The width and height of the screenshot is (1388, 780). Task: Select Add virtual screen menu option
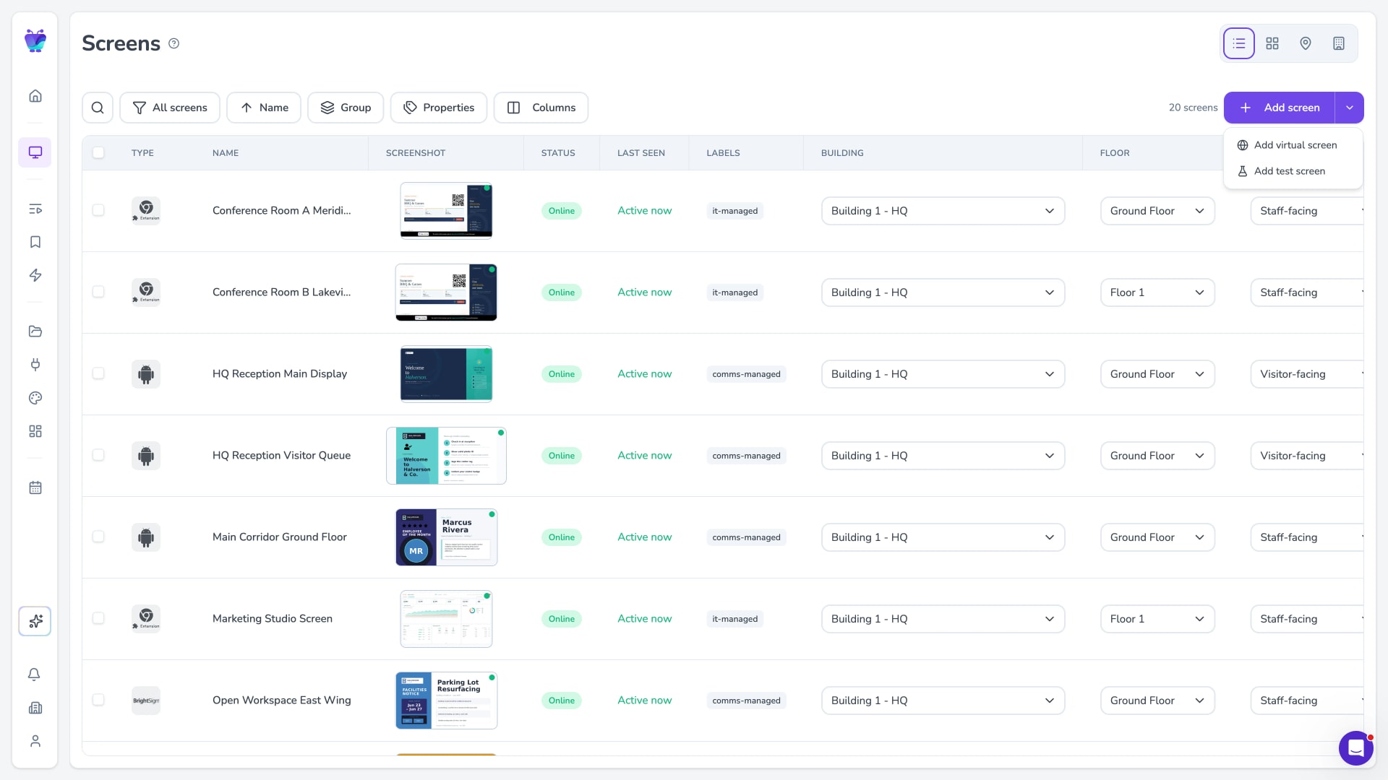1293,145
